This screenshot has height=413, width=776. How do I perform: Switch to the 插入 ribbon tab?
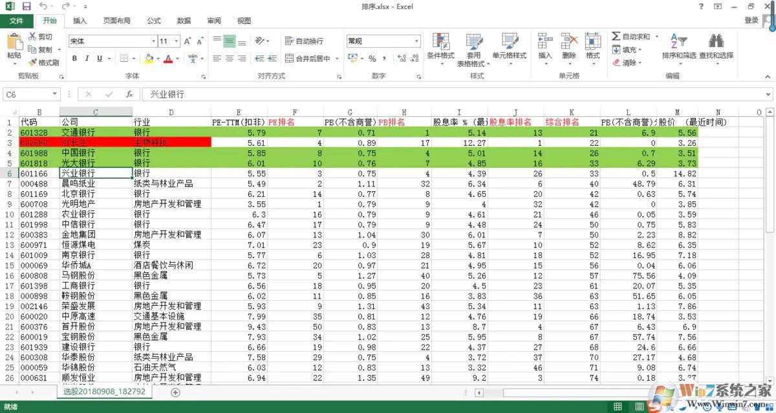[x=80, y=21]
